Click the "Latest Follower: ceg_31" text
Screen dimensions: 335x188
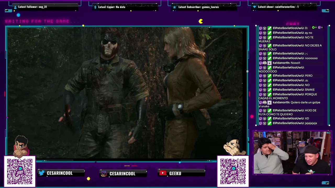click(32, 7)
